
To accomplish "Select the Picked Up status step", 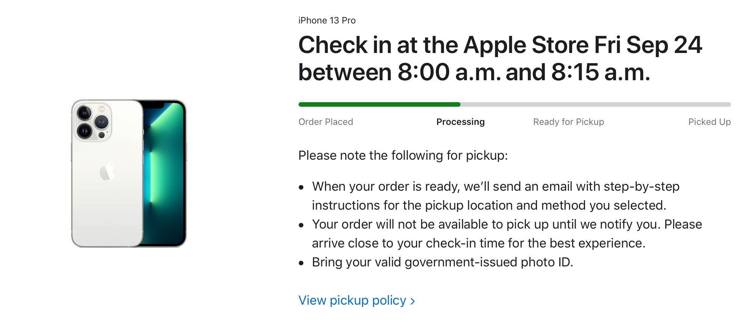I will click(709, 122).
